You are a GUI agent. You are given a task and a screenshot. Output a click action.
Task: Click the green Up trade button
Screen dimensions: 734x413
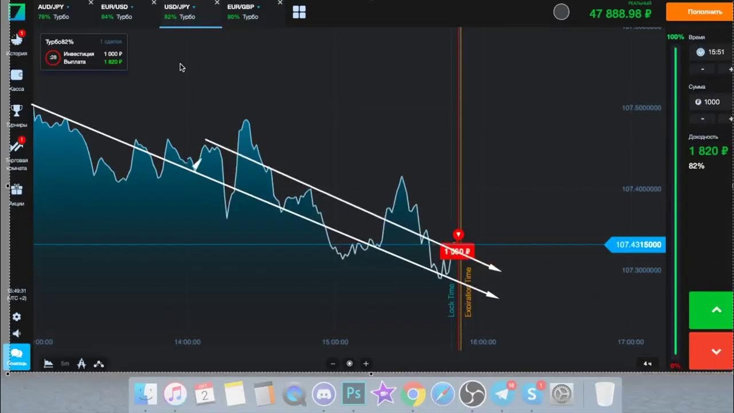coord(712,310)
